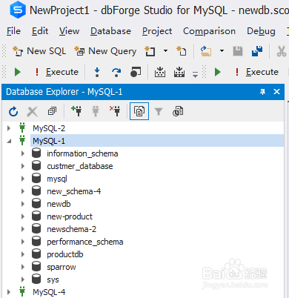Click the Collapse All icon

pyautogui.click(x=52, y=111)
